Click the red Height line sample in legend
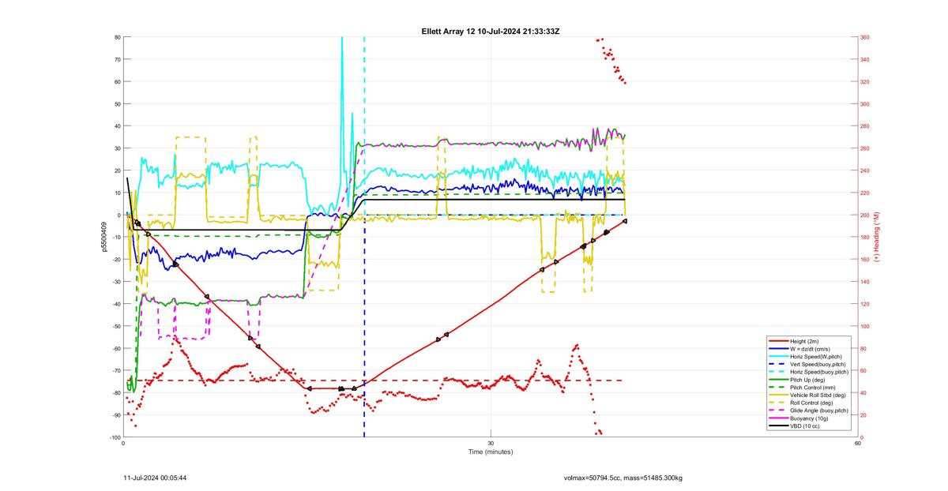 point(777,340)
